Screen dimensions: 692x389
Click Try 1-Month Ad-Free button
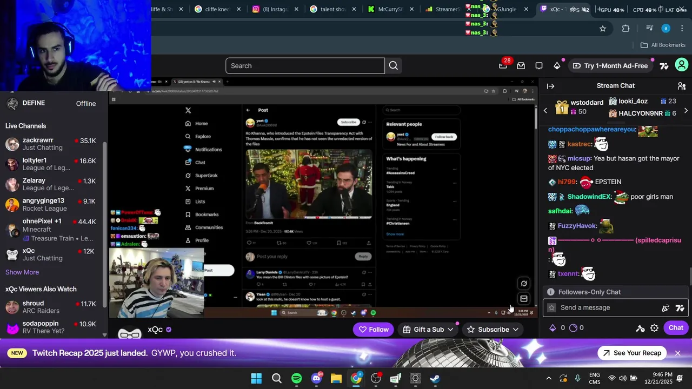tap(610, 66)
